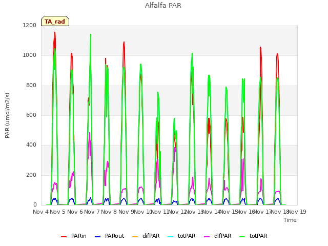Click the Alfalfa PAR chart title

coord(163,5)
